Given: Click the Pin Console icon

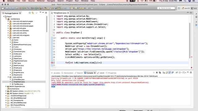Looking at the screenshot, I should [x=177, y=72].
